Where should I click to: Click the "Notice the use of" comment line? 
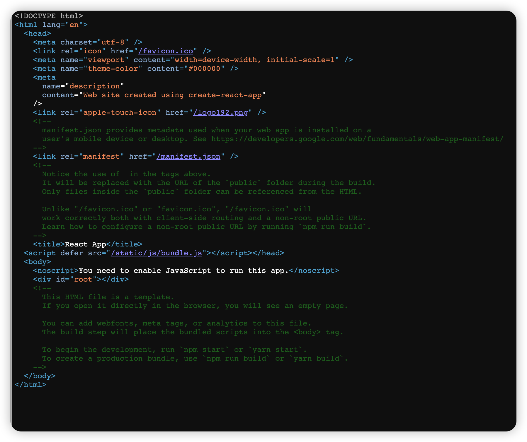(x=126, y=174)
